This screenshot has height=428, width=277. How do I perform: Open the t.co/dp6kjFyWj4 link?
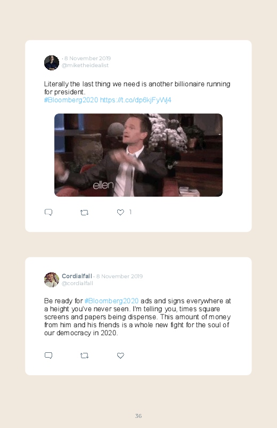136,100
